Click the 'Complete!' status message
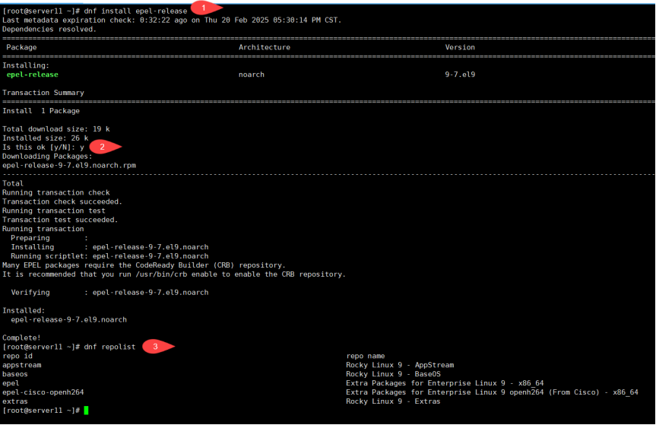 pos(22,338)
